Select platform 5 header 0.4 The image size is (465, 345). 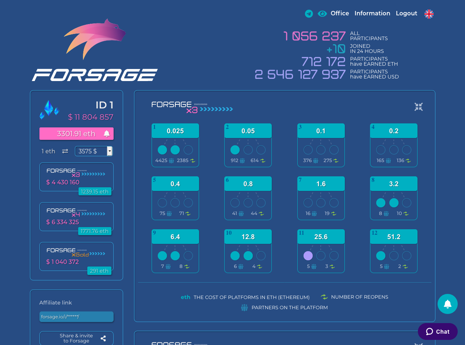[175, 184]
